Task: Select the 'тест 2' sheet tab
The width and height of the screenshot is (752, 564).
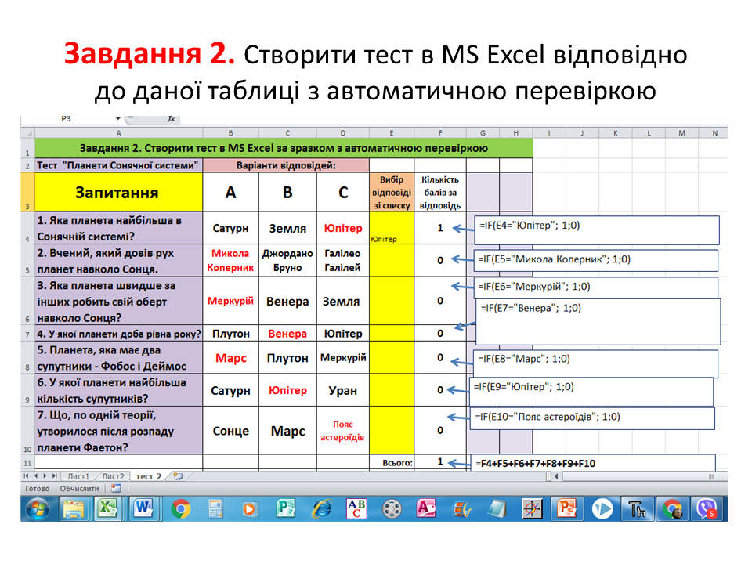Action: click(x=148, y=476)
